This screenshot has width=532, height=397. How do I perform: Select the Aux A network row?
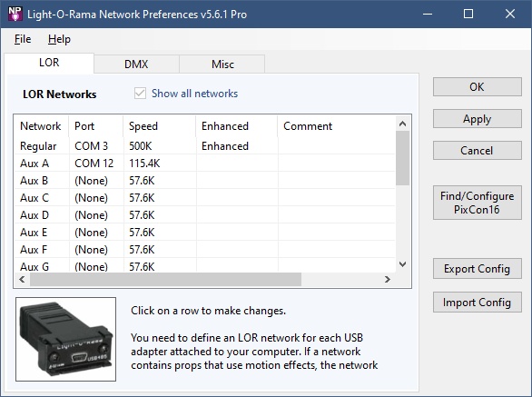coord(205,164)
